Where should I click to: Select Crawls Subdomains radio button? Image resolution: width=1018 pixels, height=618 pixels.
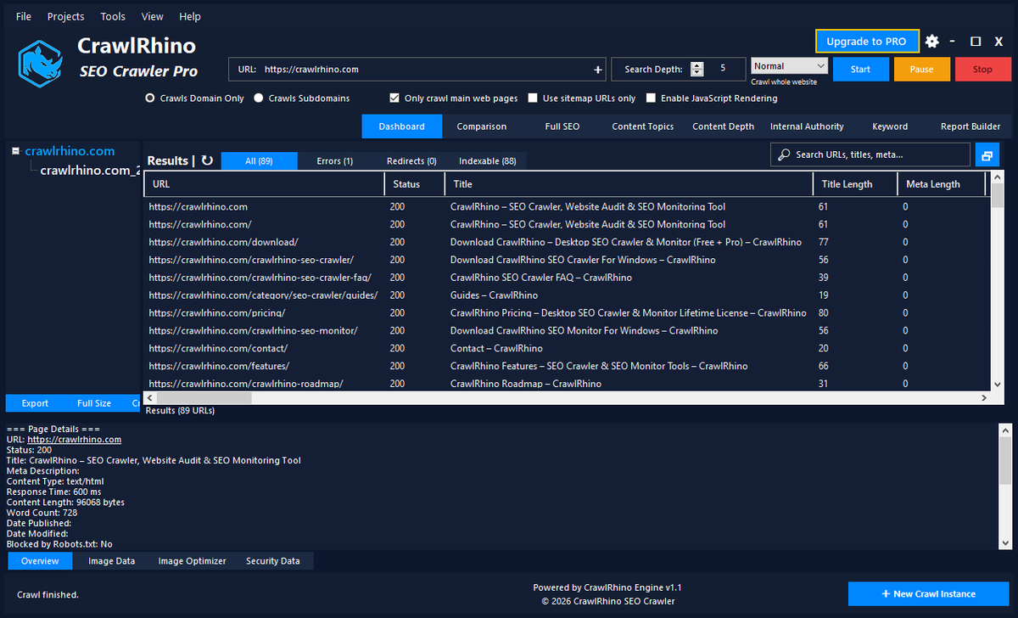click(x=259, y=98)
